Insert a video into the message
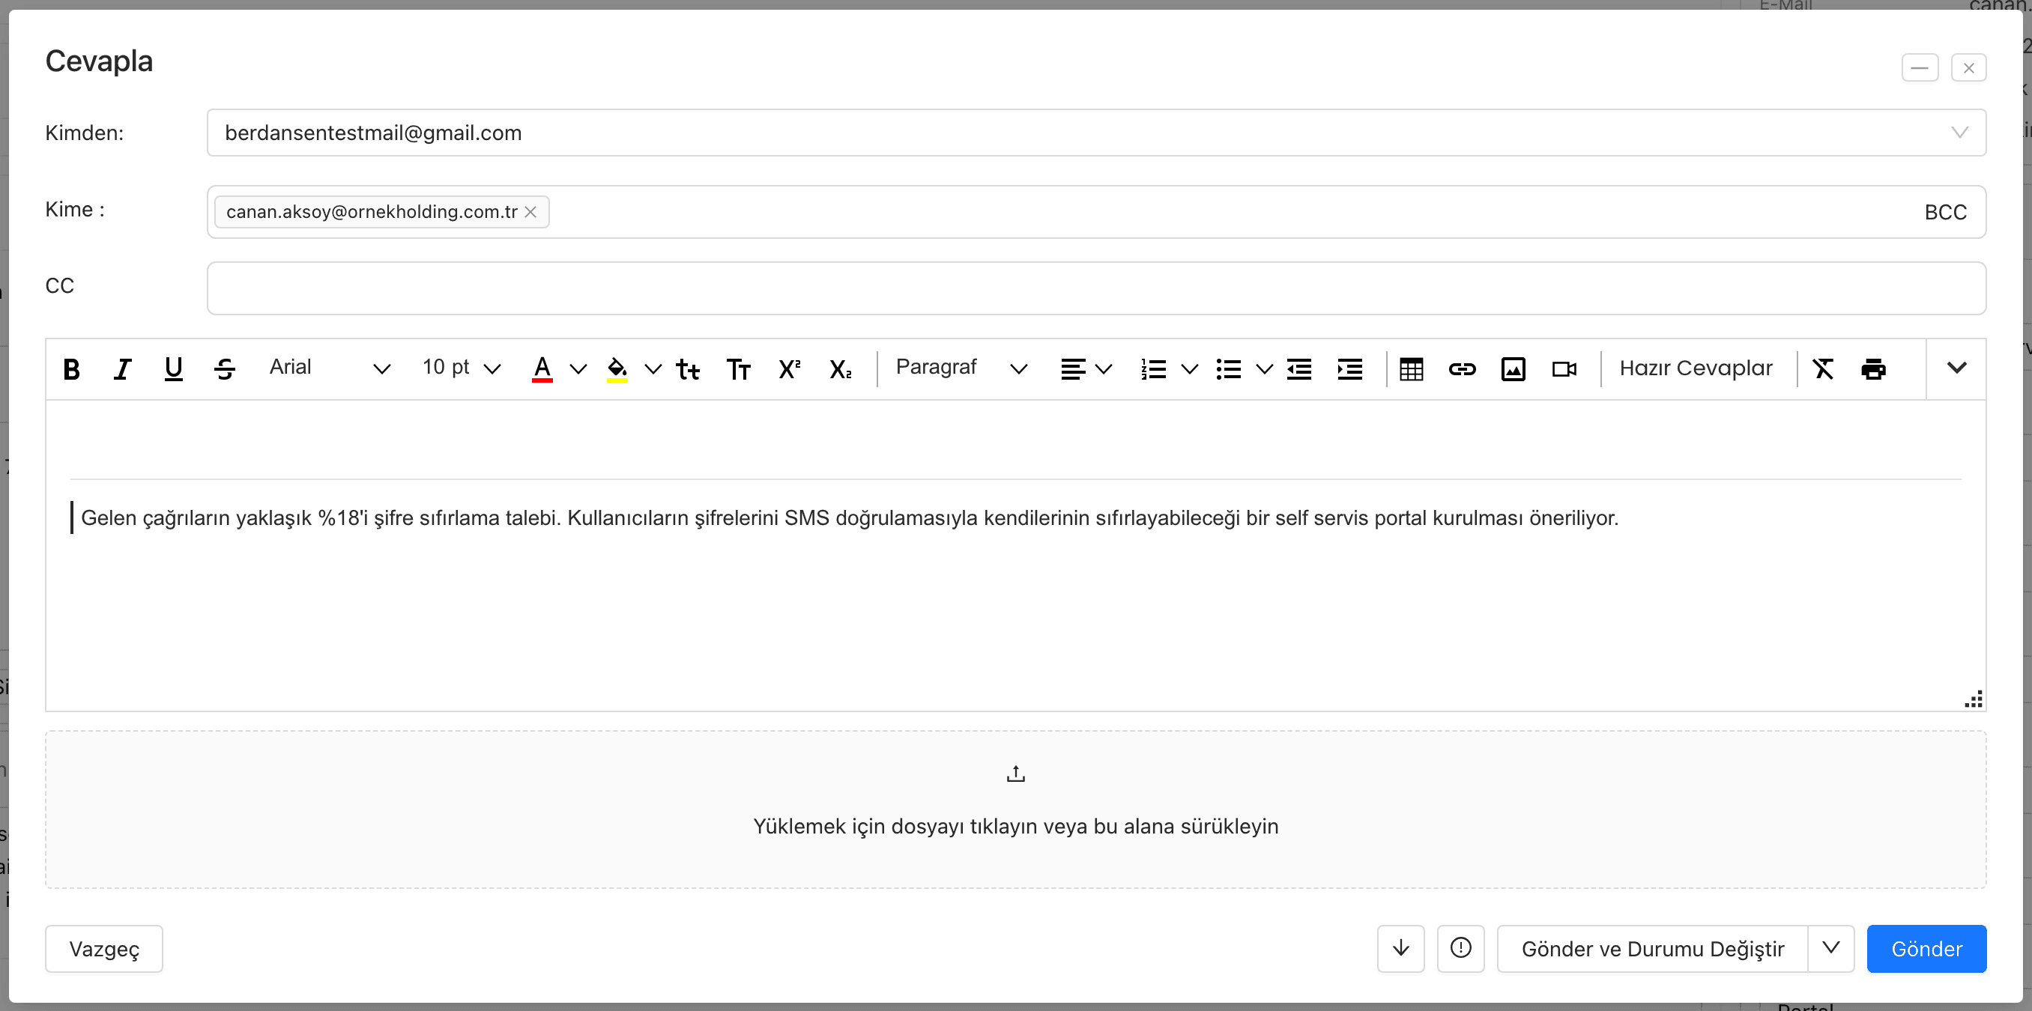The image size is (2032, 1011). tap(1564, 368)
